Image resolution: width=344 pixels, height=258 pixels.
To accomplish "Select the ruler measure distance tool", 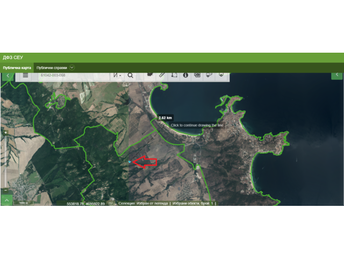I will pos(162,75).
